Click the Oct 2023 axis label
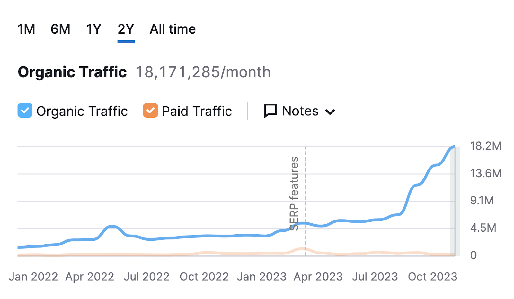This screenshot has height=299, width=514. (432, 276)
